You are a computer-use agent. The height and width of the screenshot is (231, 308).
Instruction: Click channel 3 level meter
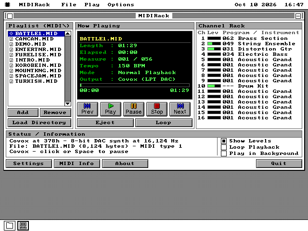tap(214, 49)
